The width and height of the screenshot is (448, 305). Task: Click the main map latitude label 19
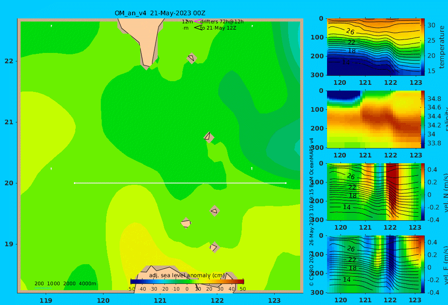point(9,244)
